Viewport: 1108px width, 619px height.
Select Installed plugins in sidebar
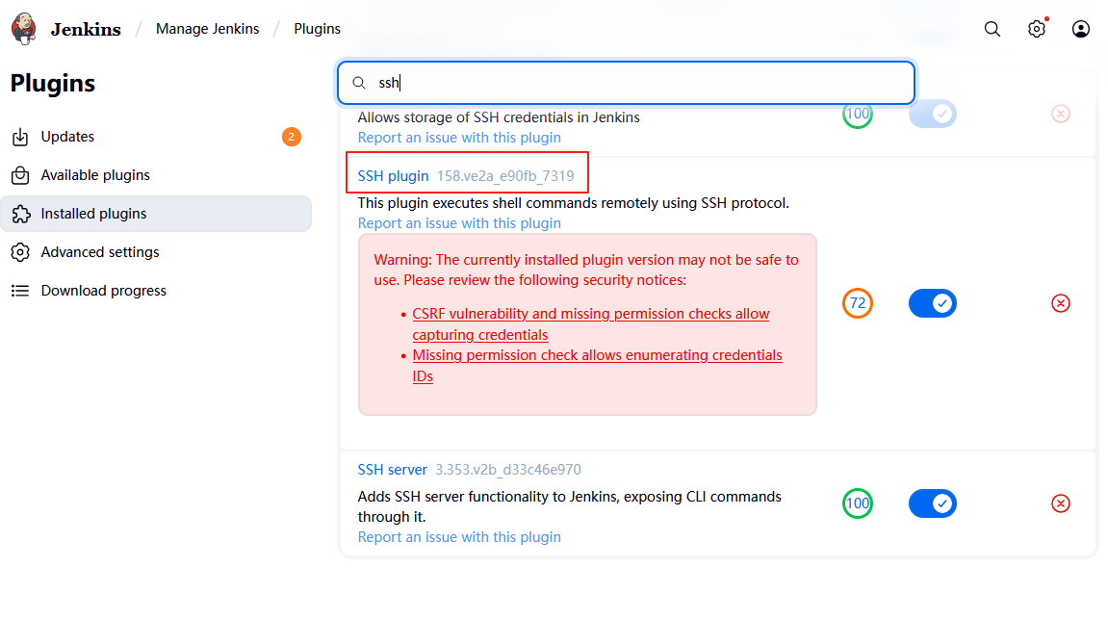(x=156, y=214)
